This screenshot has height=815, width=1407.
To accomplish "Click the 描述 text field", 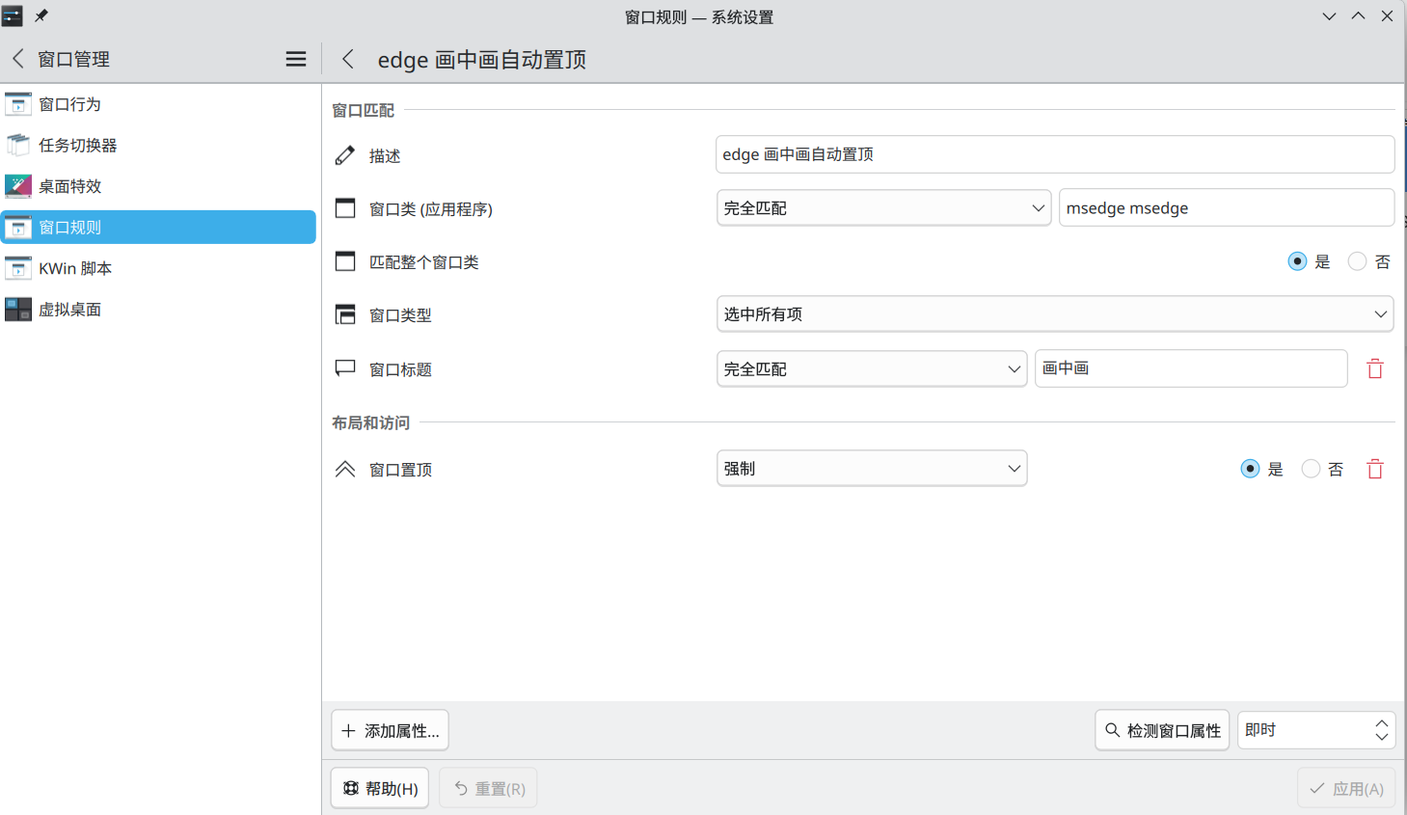I will pyautogui.click(x=1055, y=154).
